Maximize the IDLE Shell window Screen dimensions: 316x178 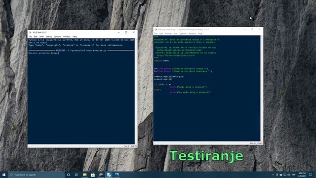(x=126, y=32)
